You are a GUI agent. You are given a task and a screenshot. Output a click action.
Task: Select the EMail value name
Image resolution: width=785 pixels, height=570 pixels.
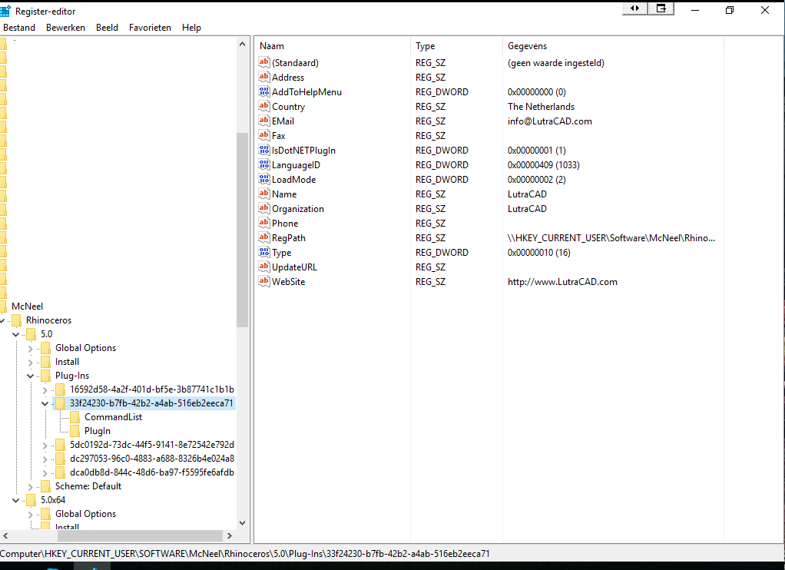283,121
